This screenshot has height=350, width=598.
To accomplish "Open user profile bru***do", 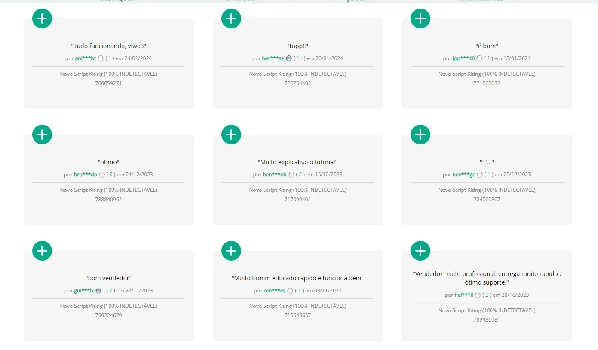I will tap(86, 175).
